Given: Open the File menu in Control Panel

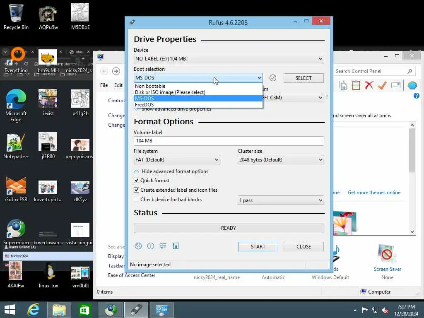Looking at the screenshot, I should click(x=104, y=85).
